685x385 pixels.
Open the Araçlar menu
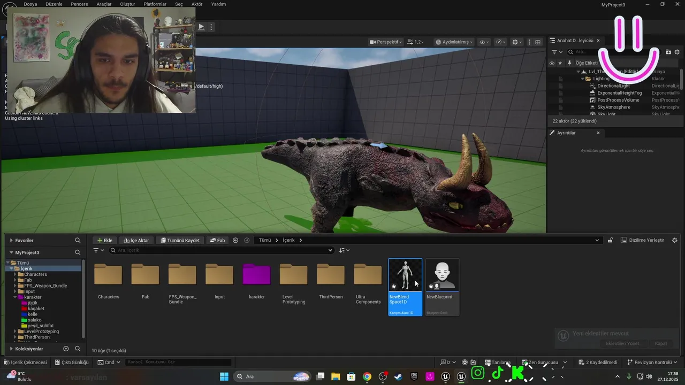tap(104, 4)
